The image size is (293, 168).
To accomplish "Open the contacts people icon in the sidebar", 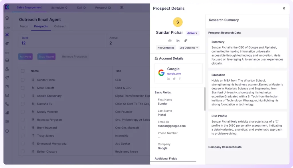I will [x=7, y=69].
